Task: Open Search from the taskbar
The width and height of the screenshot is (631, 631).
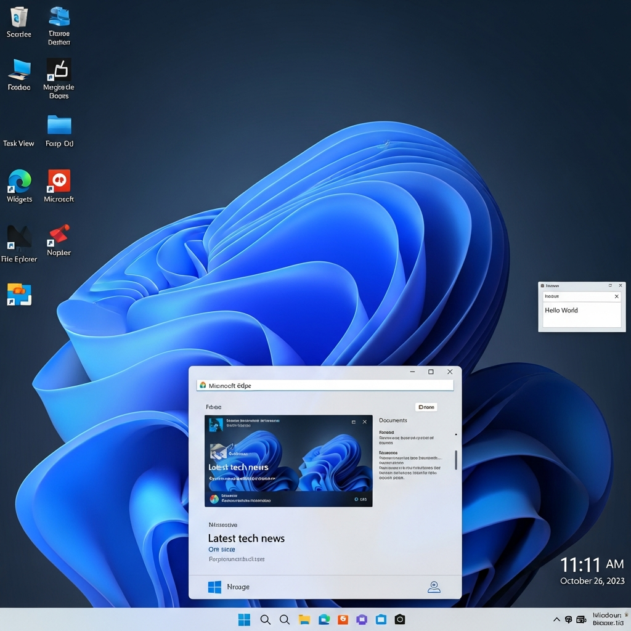Action: [266, 619]
